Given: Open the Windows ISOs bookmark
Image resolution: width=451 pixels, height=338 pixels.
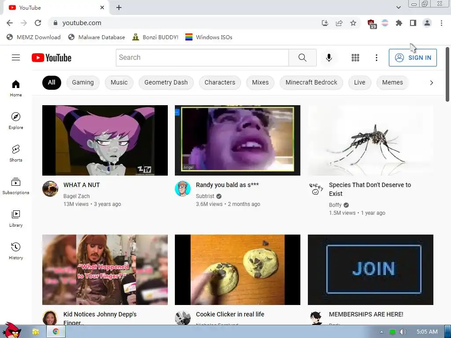Looking at the screenshot, I should (x=209, y=37).
